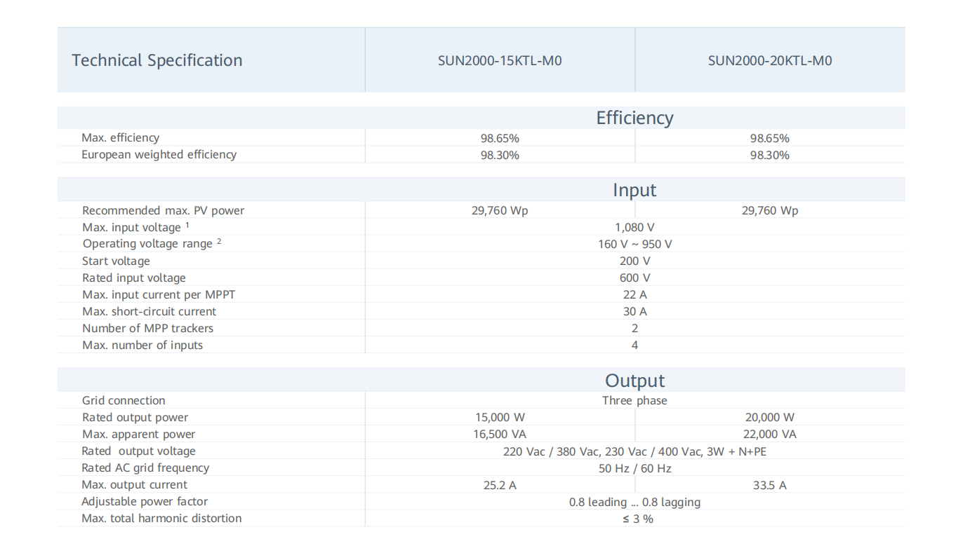The width and height of the screenshot is (970, 539).
Task: Select the SUN2000-20KTL-M0 column header
Action: pyautogui.click(x=770, y=61)
